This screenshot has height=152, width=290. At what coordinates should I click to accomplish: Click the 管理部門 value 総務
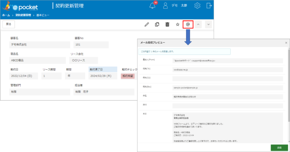(40, 92)
